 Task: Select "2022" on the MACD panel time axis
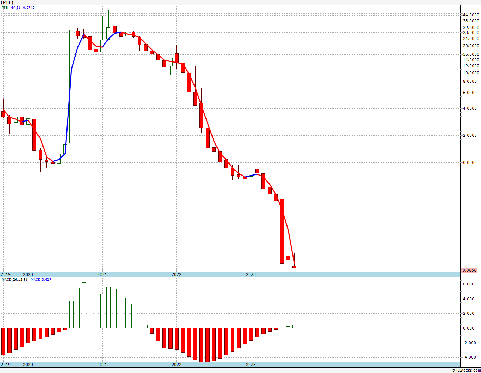click(x=176, y=365)
